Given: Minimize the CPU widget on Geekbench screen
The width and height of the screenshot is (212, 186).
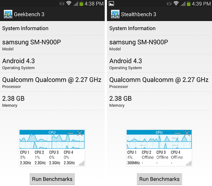Looking at the screenshot, I should 70,133.
